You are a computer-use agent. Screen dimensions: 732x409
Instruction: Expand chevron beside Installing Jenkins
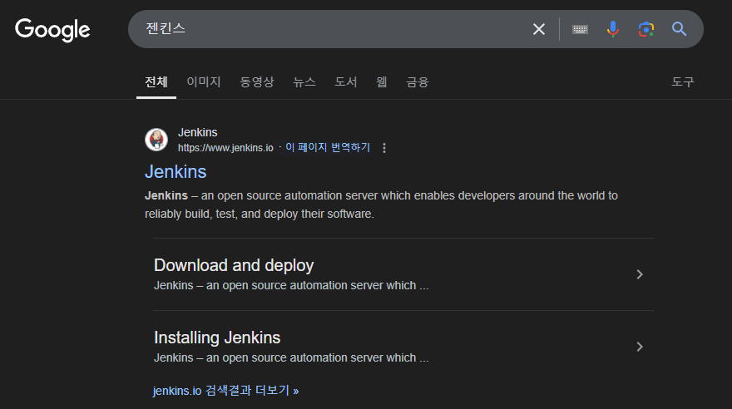coord(640,347)
